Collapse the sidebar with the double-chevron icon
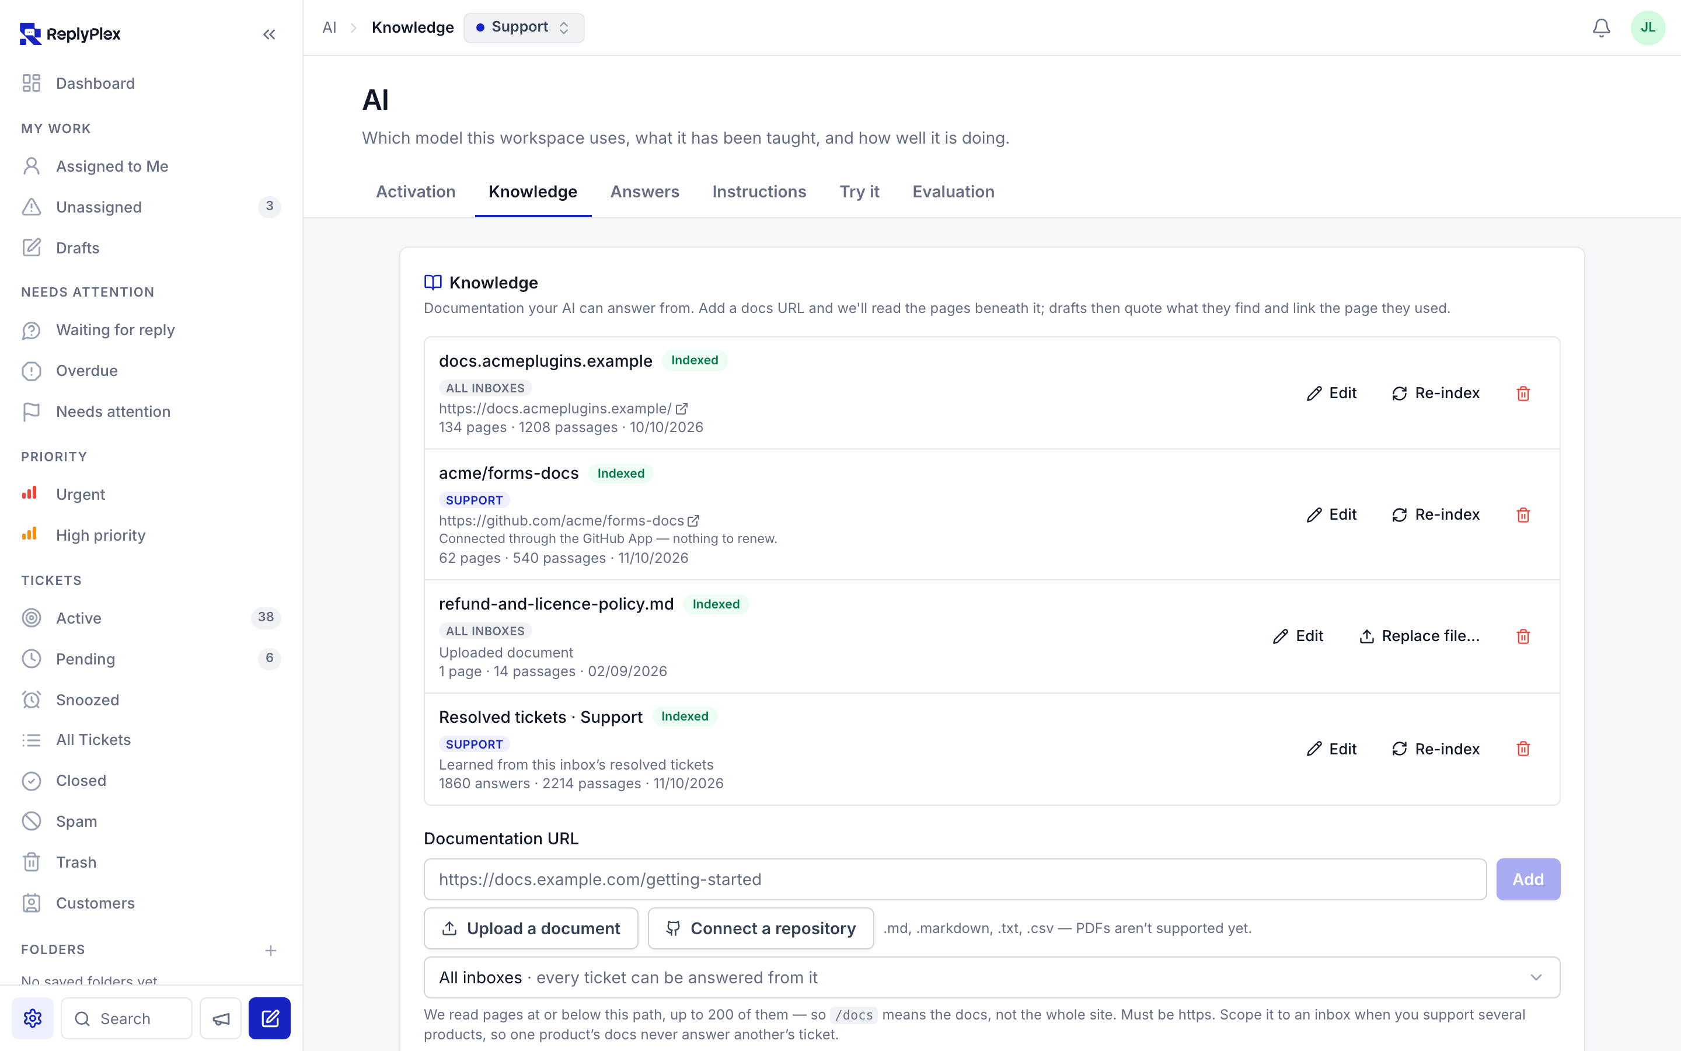Image resolution: width=1681 pixels, height=1051 pixels. pos(270,34)
